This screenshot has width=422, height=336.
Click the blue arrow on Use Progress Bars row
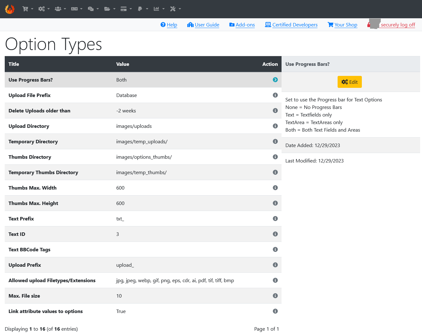[x=275, y=80]
